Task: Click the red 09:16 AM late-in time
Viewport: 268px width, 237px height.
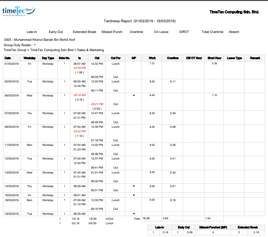Action: (x=80, y=95)
